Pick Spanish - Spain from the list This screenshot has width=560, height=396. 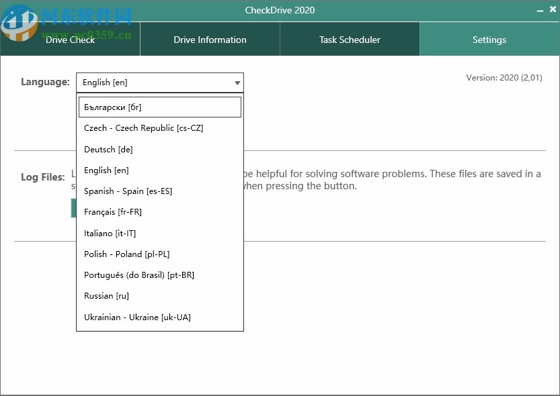click(159, 191)
